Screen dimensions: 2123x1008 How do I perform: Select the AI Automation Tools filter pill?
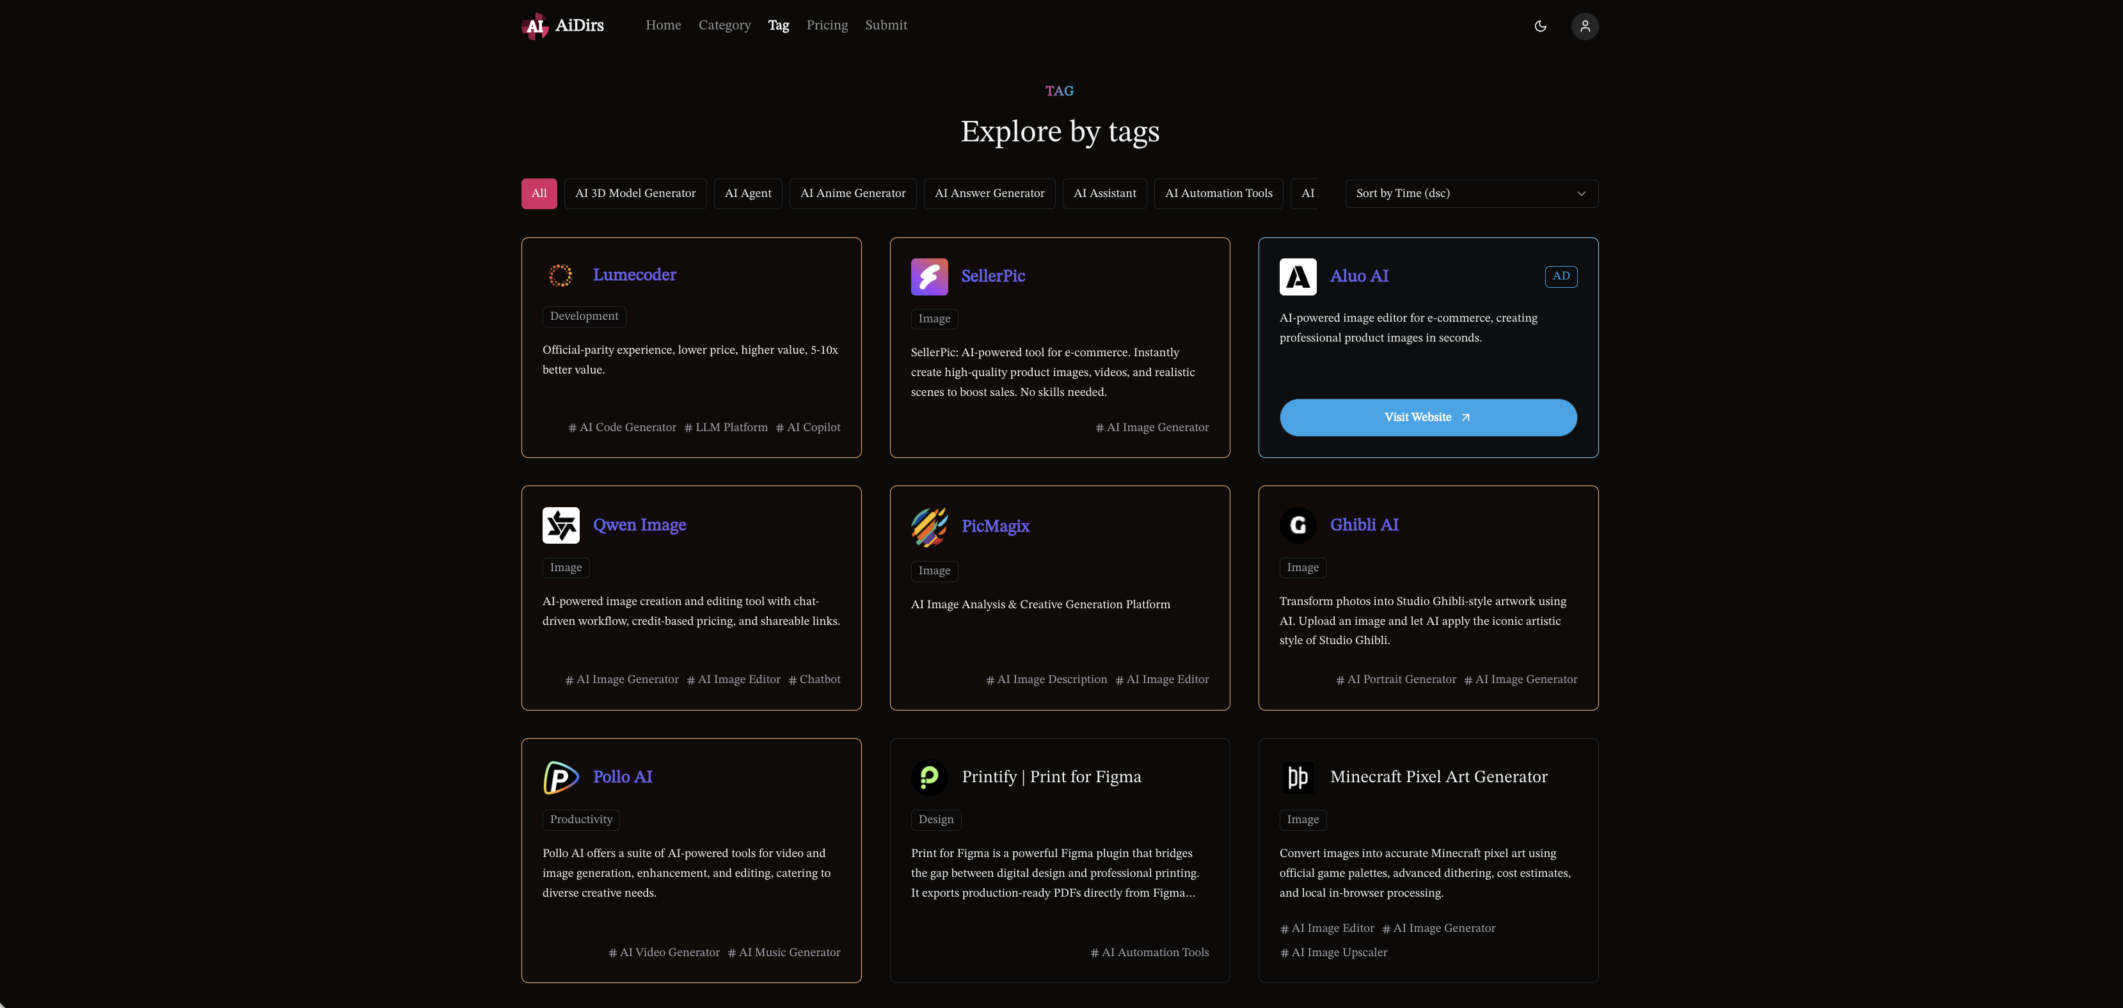click(x=1219, y=193)
